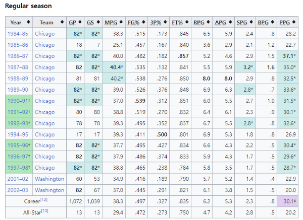Sort by BPG using its arrows
The width and height of the screenshot is (303, 220).
coord(273,22)
